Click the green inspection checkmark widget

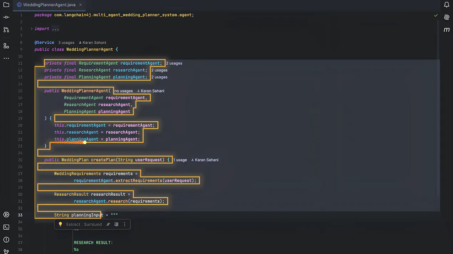click(436, 15)
